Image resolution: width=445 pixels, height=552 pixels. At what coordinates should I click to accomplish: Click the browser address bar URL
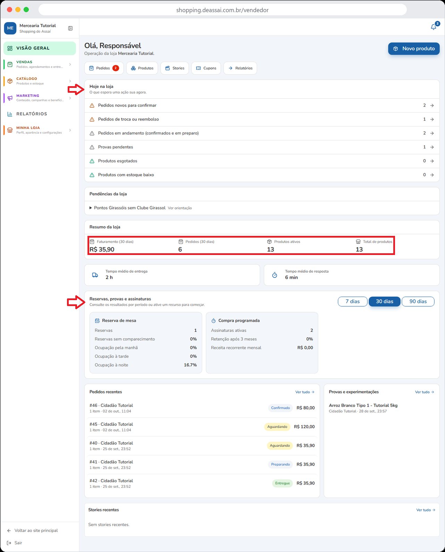(222, 10)
